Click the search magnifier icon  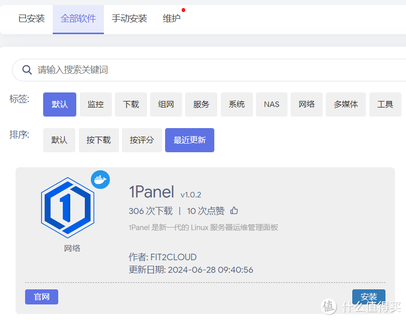27,70
